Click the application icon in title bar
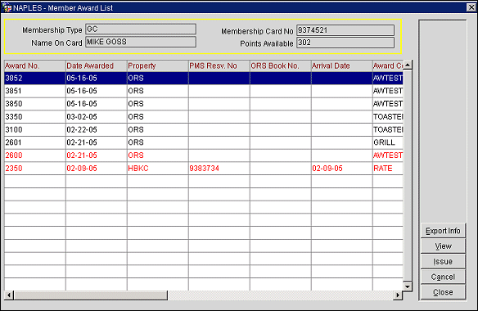 pos(7,7)
